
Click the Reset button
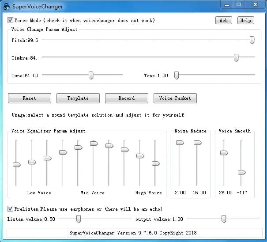point(30,98)
